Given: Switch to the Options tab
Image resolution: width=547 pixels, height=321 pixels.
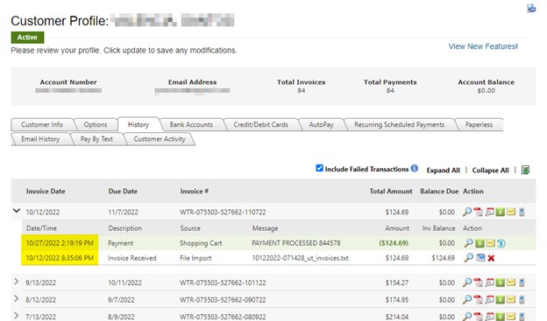Looking at the screenshot, I should point(96,125).
